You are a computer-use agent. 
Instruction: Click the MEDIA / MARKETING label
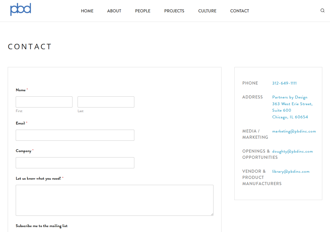click(x=255, y=134)
